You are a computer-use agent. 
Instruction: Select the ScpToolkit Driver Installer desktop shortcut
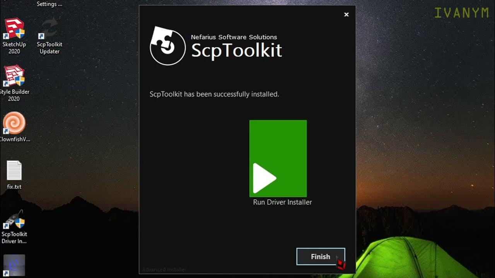point(14,227)
